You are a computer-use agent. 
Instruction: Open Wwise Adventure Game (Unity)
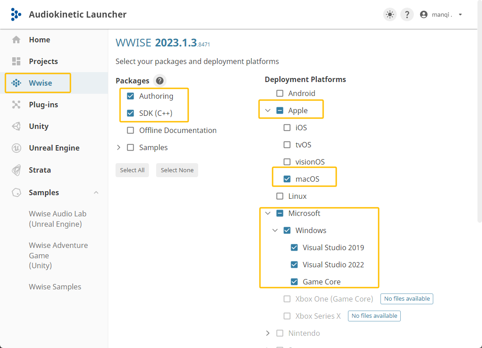pos(58,255)
